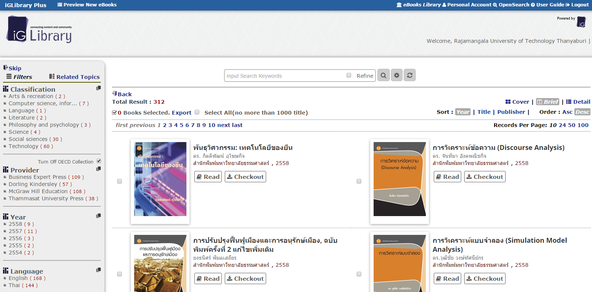
Task: Toggle the Refine search checkbox
Action: click(x=349, y=75)
